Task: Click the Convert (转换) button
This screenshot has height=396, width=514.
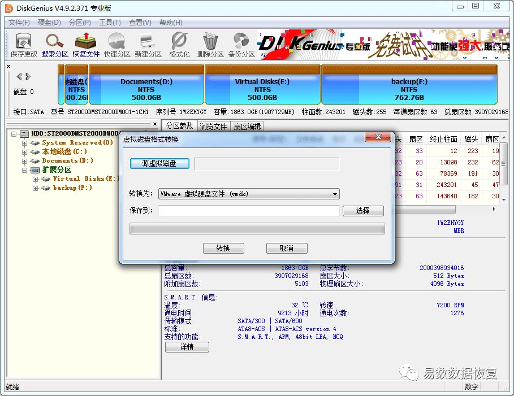Action: point(223,249)
